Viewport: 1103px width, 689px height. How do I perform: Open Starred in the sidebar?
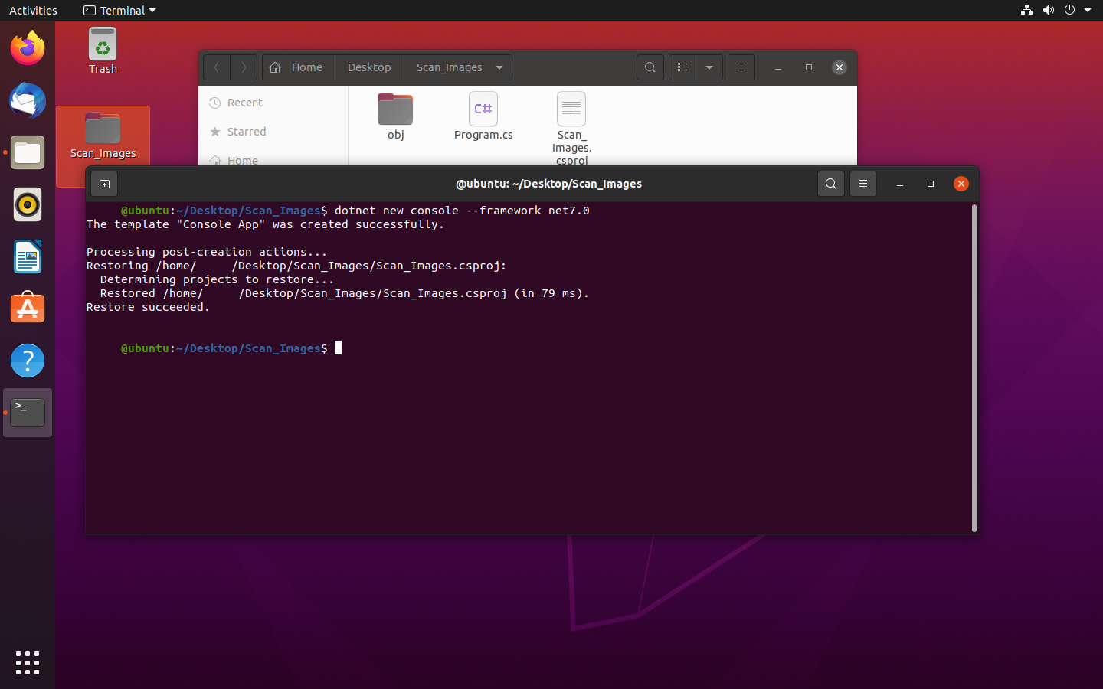[x=246, y=132]
